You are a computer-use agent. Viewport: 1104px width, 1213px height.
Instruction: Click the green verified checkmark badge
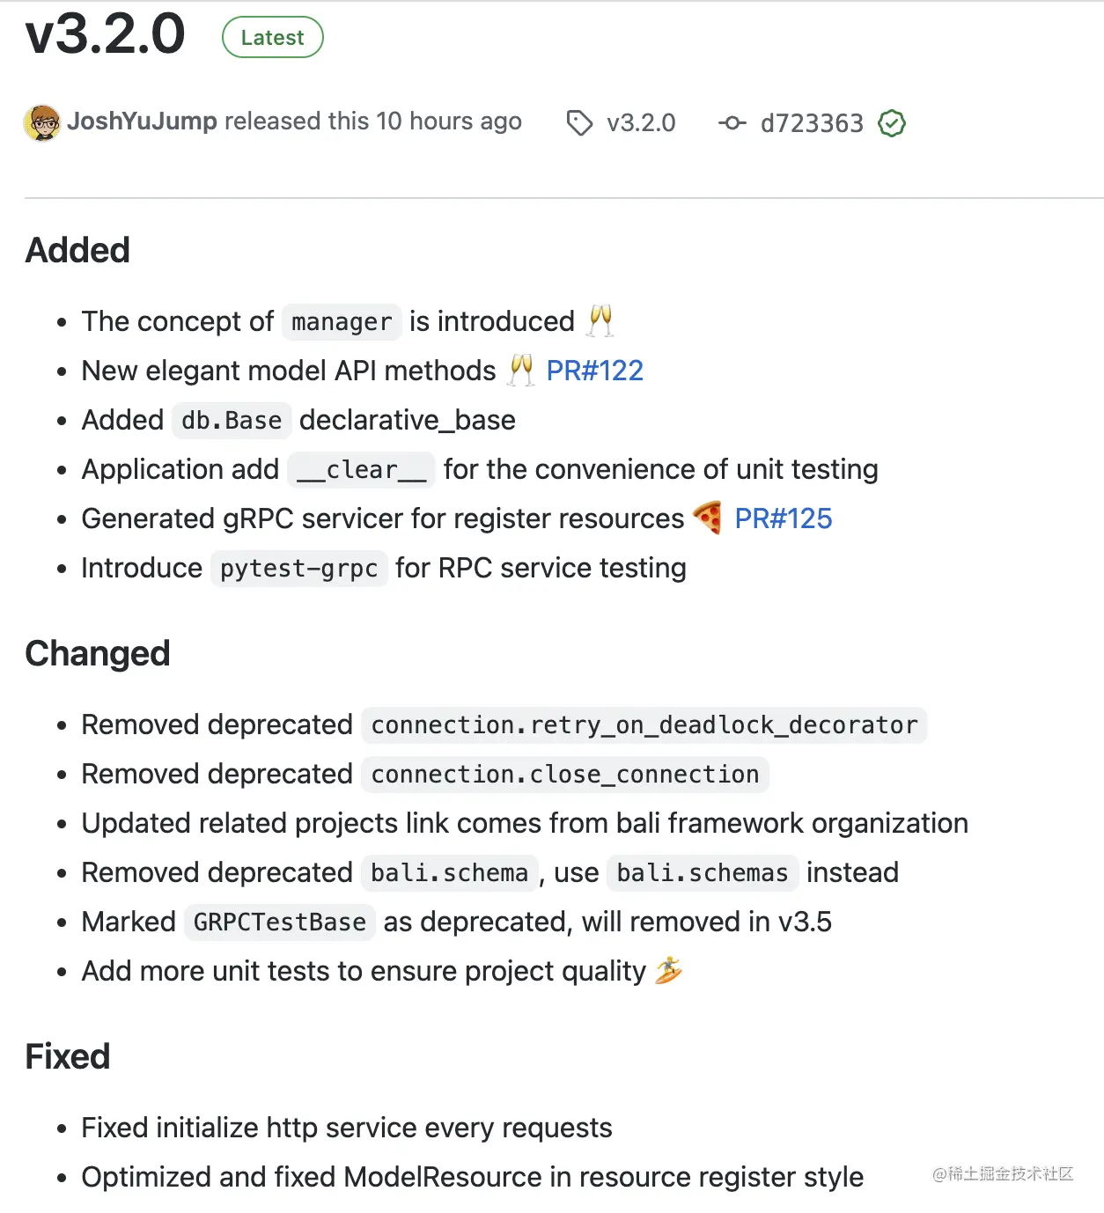[x=892, y=123]
